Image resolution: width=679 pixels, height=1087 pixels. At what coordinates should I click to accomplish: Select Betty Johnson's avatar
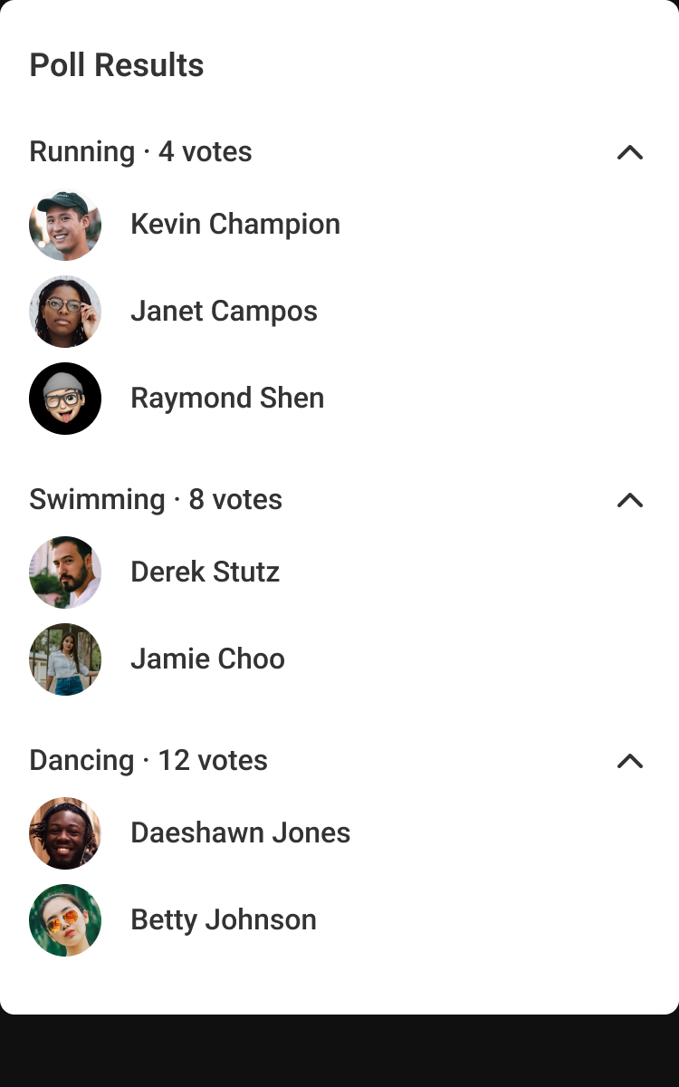pos(65,920)
